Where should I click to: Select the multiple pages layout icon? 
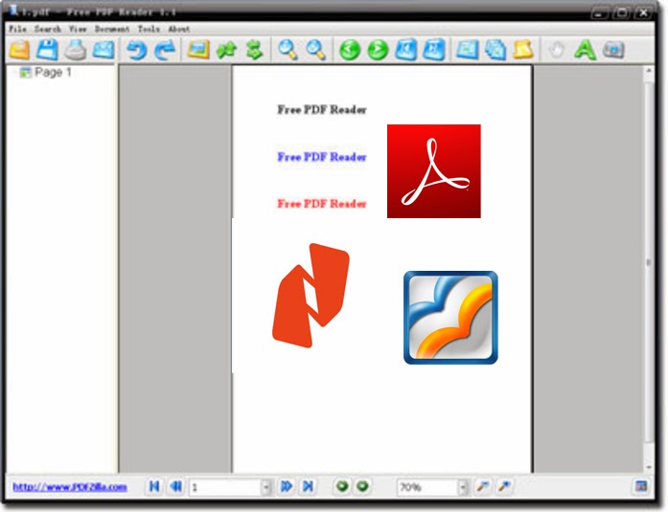(x=495, y=50)
